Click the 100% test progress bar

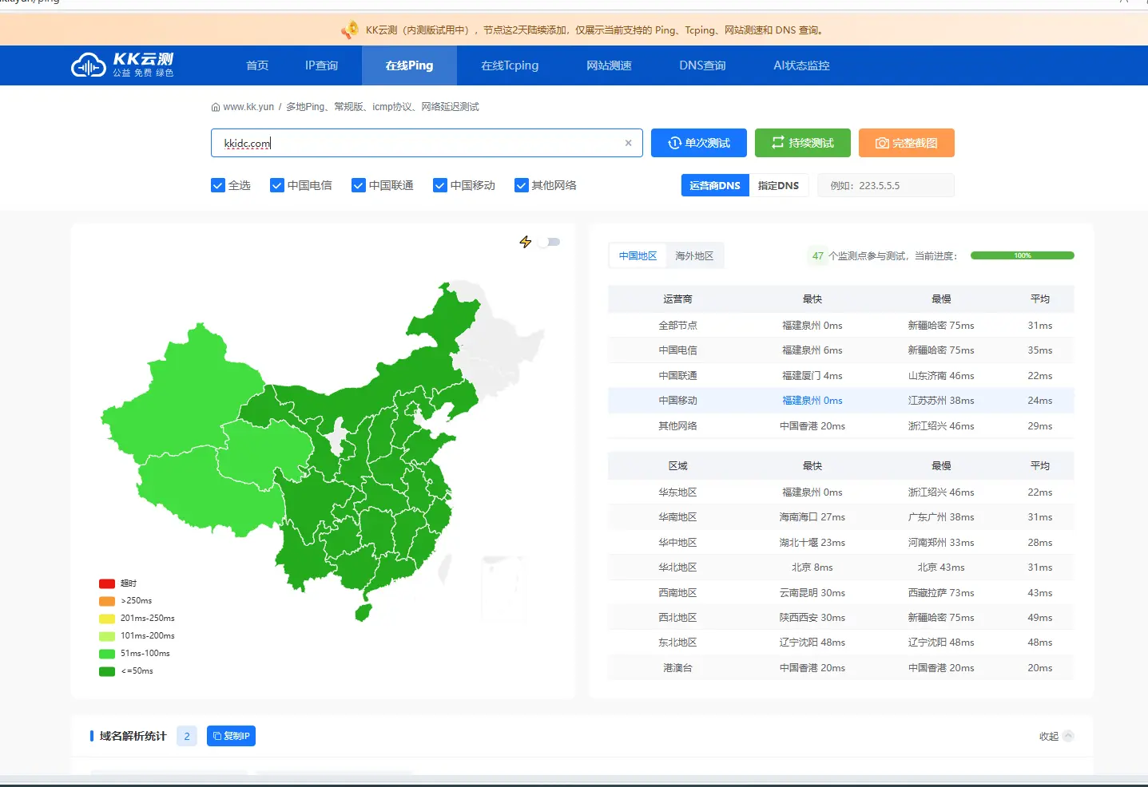1023,255
